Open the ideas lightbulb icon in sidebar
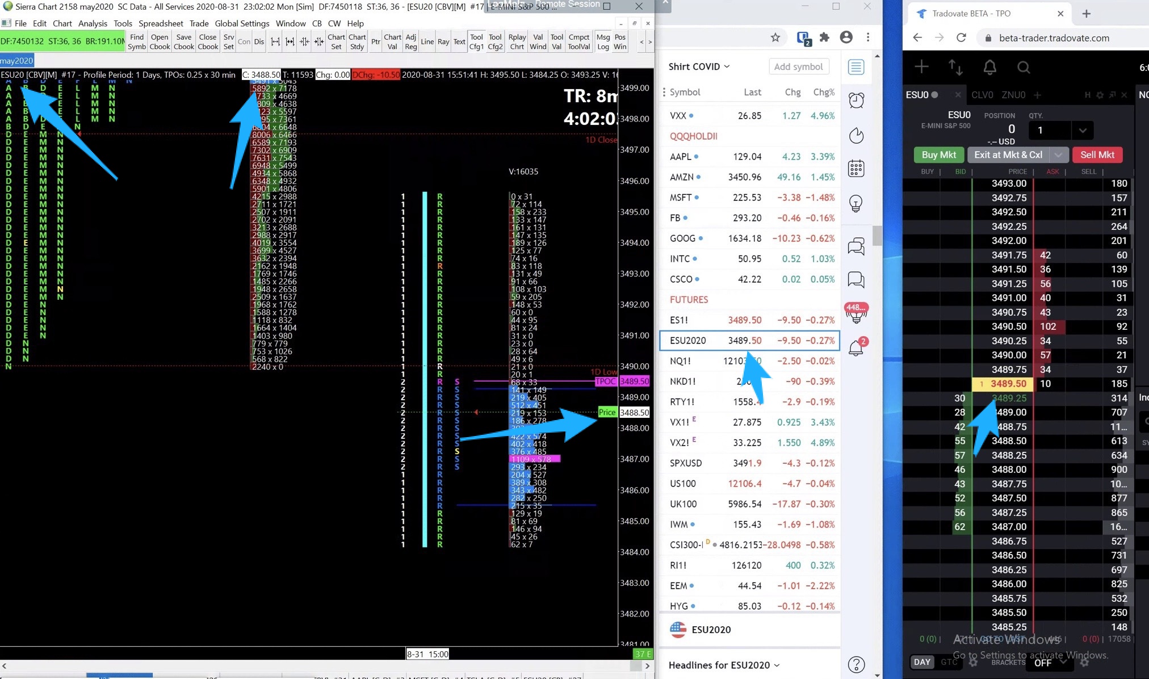This screenshot has width=1149, height=679. (856, 203)
